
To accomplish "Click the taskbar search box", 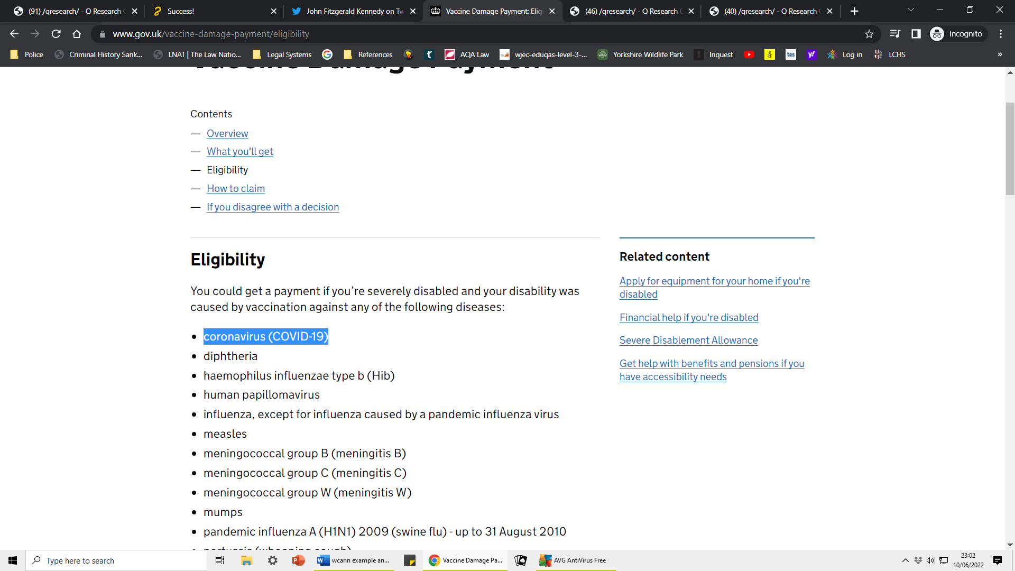I will click(x=116, y=560).
